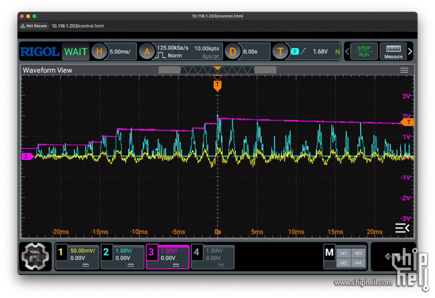
Task: Open the Horizontal (H) settings icon
Action: point(99,51)
